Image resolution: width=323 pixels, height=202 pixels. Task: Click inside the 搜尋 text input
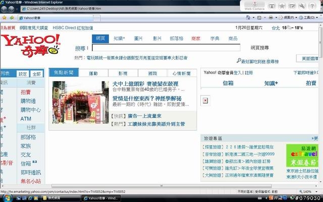pyautogui.click(x=166, y=48)
